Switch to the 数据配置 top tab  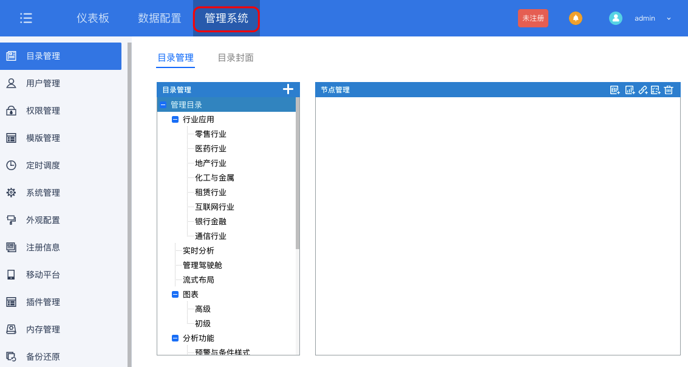[160, 18]
